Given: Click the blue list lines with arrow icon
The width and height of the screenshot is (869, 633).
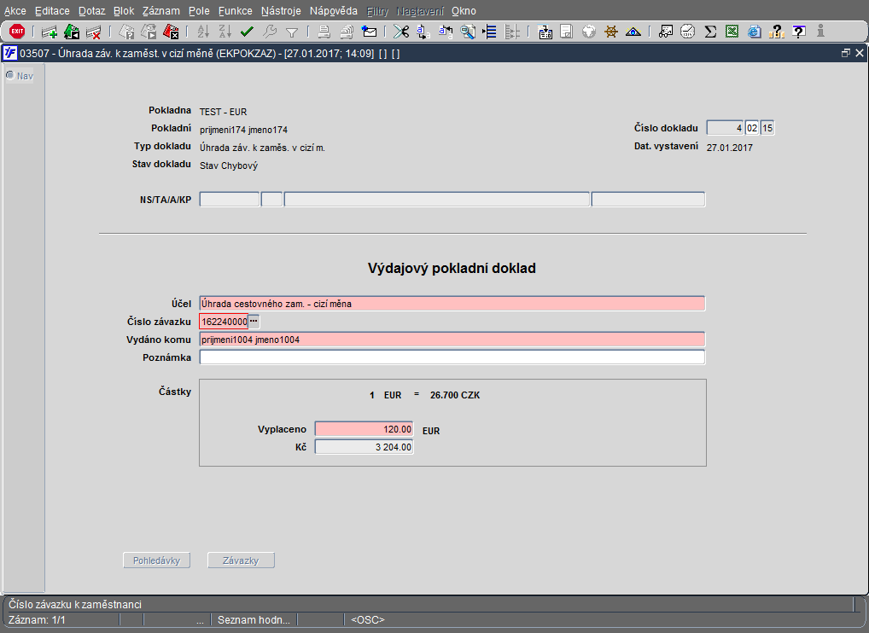Looking at the screenshot, I should click(489, 32).
